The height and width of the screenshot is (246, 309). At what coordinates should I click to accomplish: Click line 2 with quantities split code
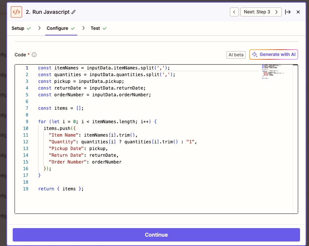click(107, 75)
